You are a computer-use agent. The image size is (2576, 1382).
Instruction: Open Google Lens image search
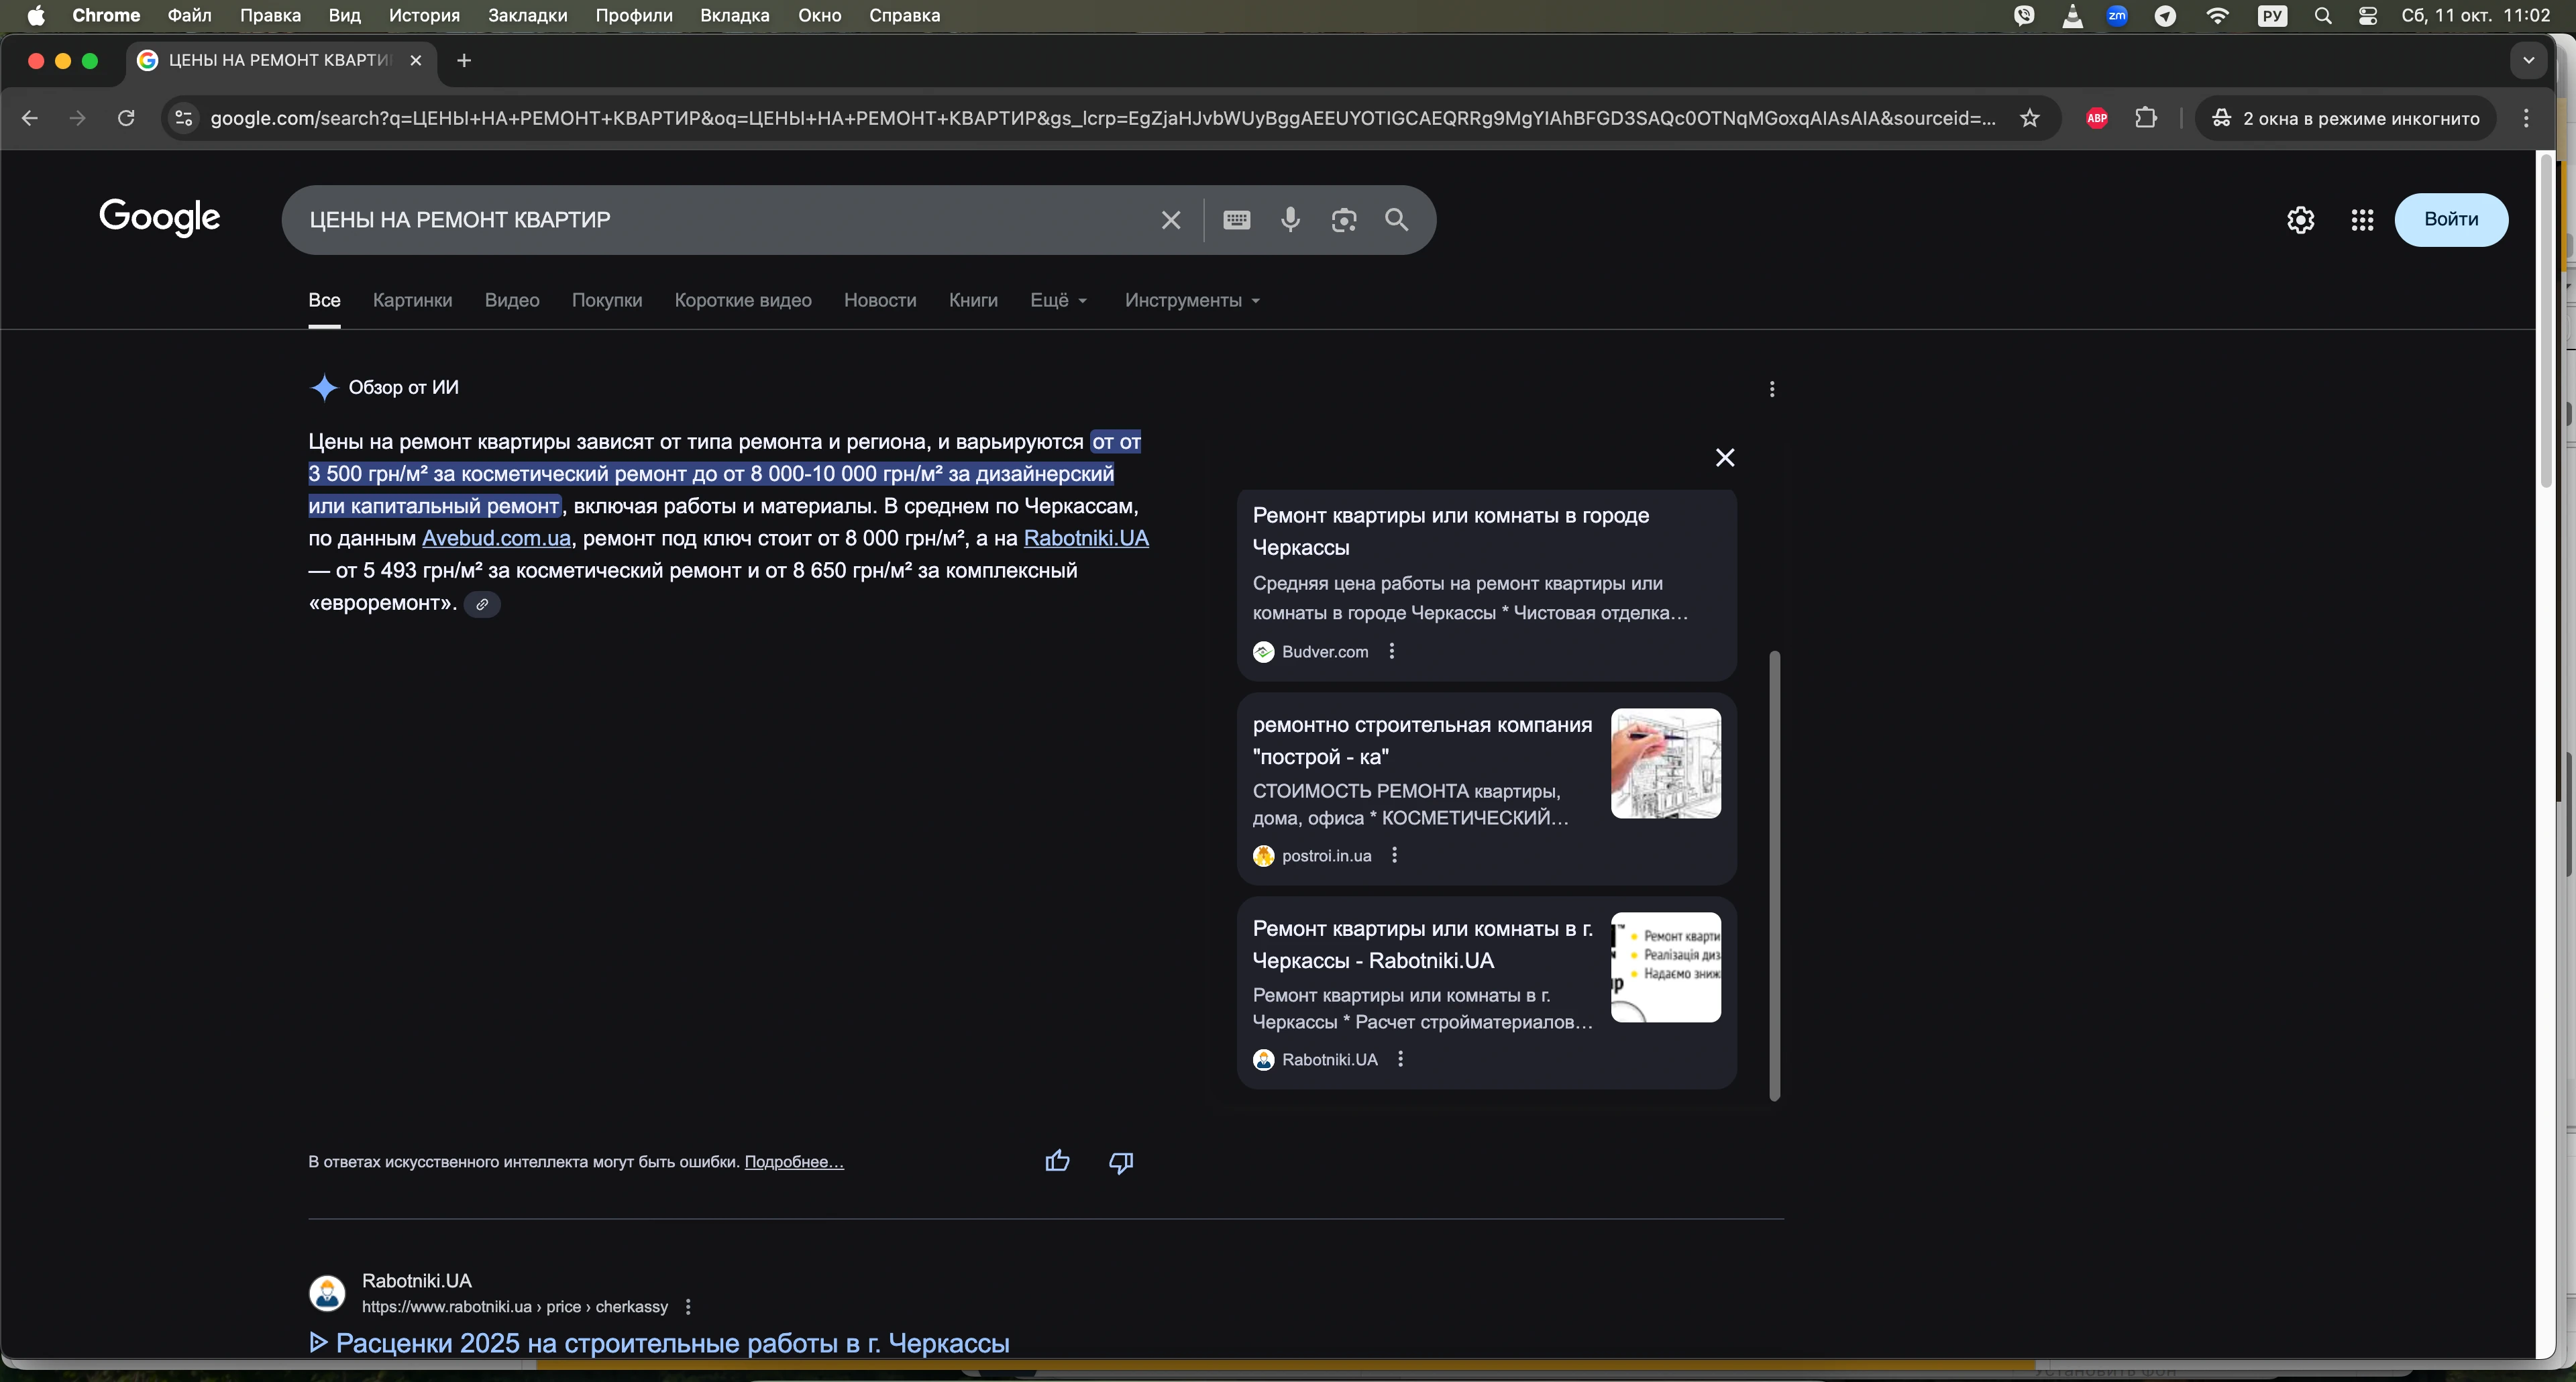pyautogui.click(x=1343, y=220)
